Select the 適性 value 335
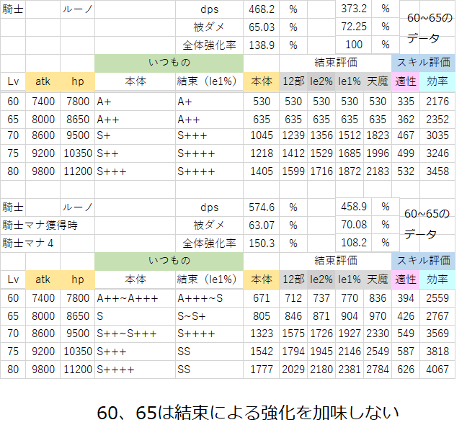The image size is (467, 443). pyautogui.click(x=406, y=102)
